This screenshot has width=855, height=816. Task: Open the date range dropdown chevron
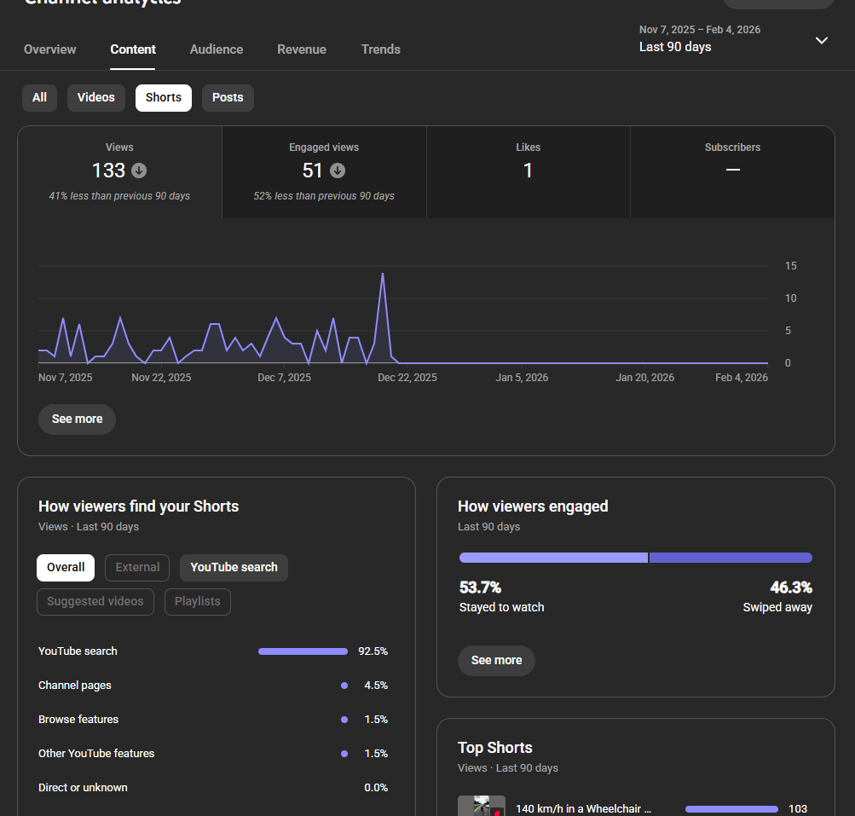821,40
